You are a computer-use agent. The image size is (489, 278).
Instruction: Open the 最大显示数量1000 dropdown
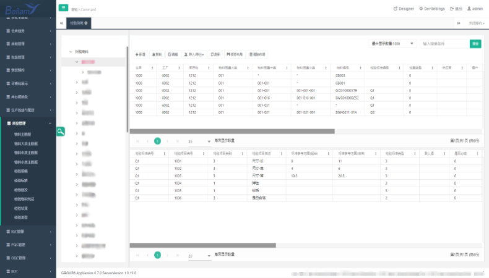click(x=392, y=44)
